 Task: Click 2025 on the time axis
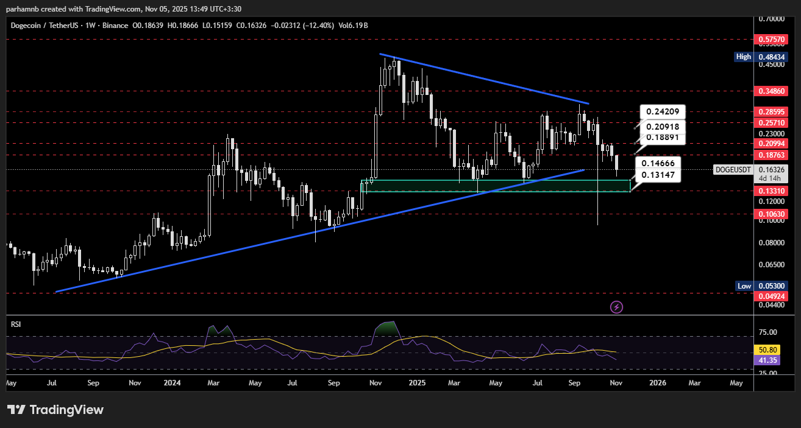[x=417, y=384]
